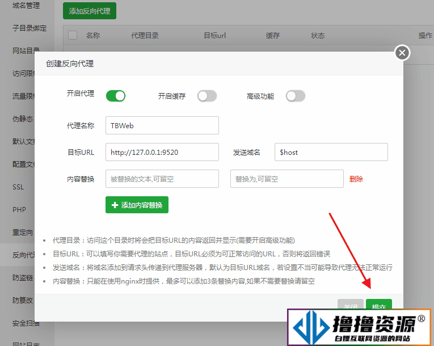Open 子目录绑定 in the sidebar
The height and width of the screenshot is (346, 434).
point(30,28)
